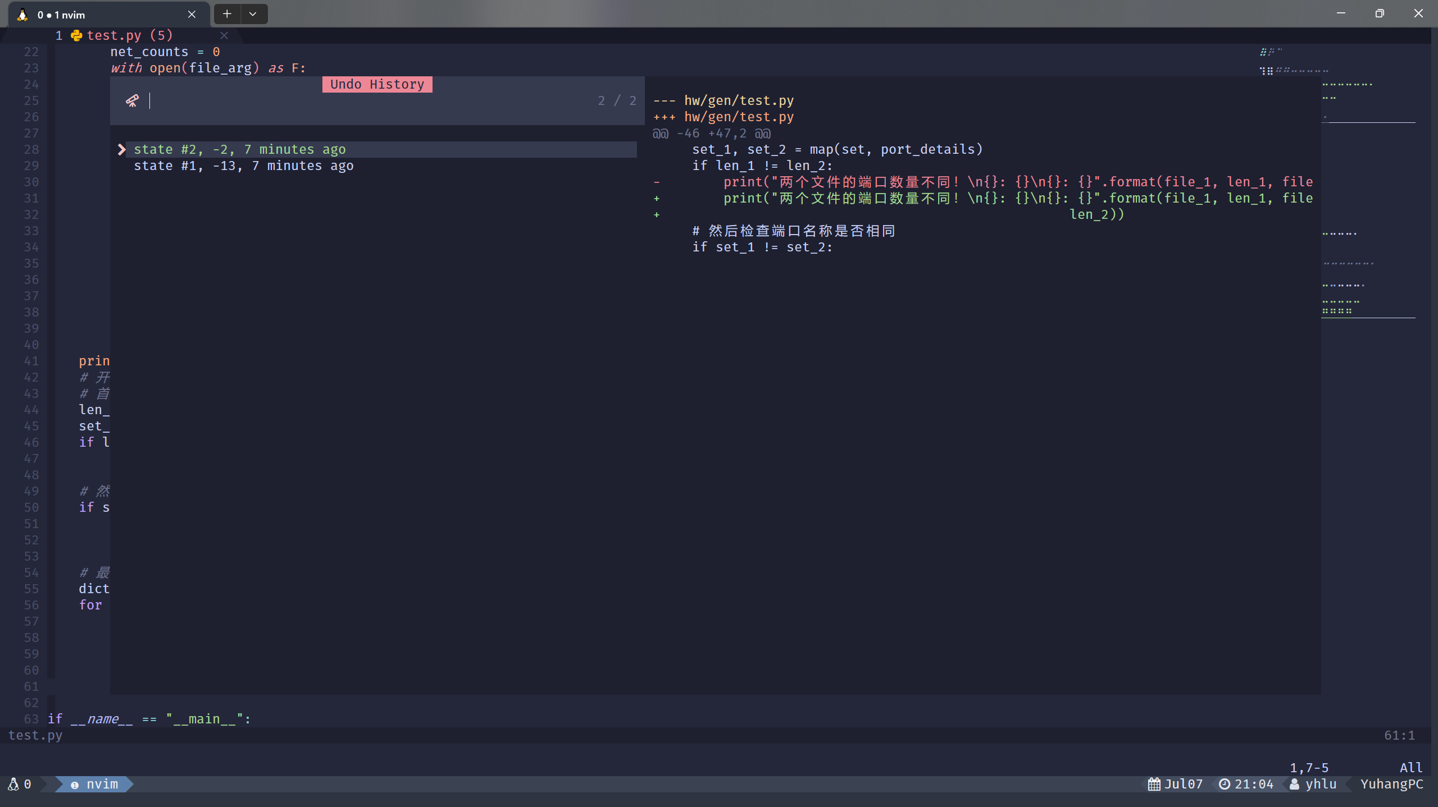The height and width of the screenshot is (807, 1438).
Task: Open the terminal profiles dropdown arrow
Action: pos(253,14)
